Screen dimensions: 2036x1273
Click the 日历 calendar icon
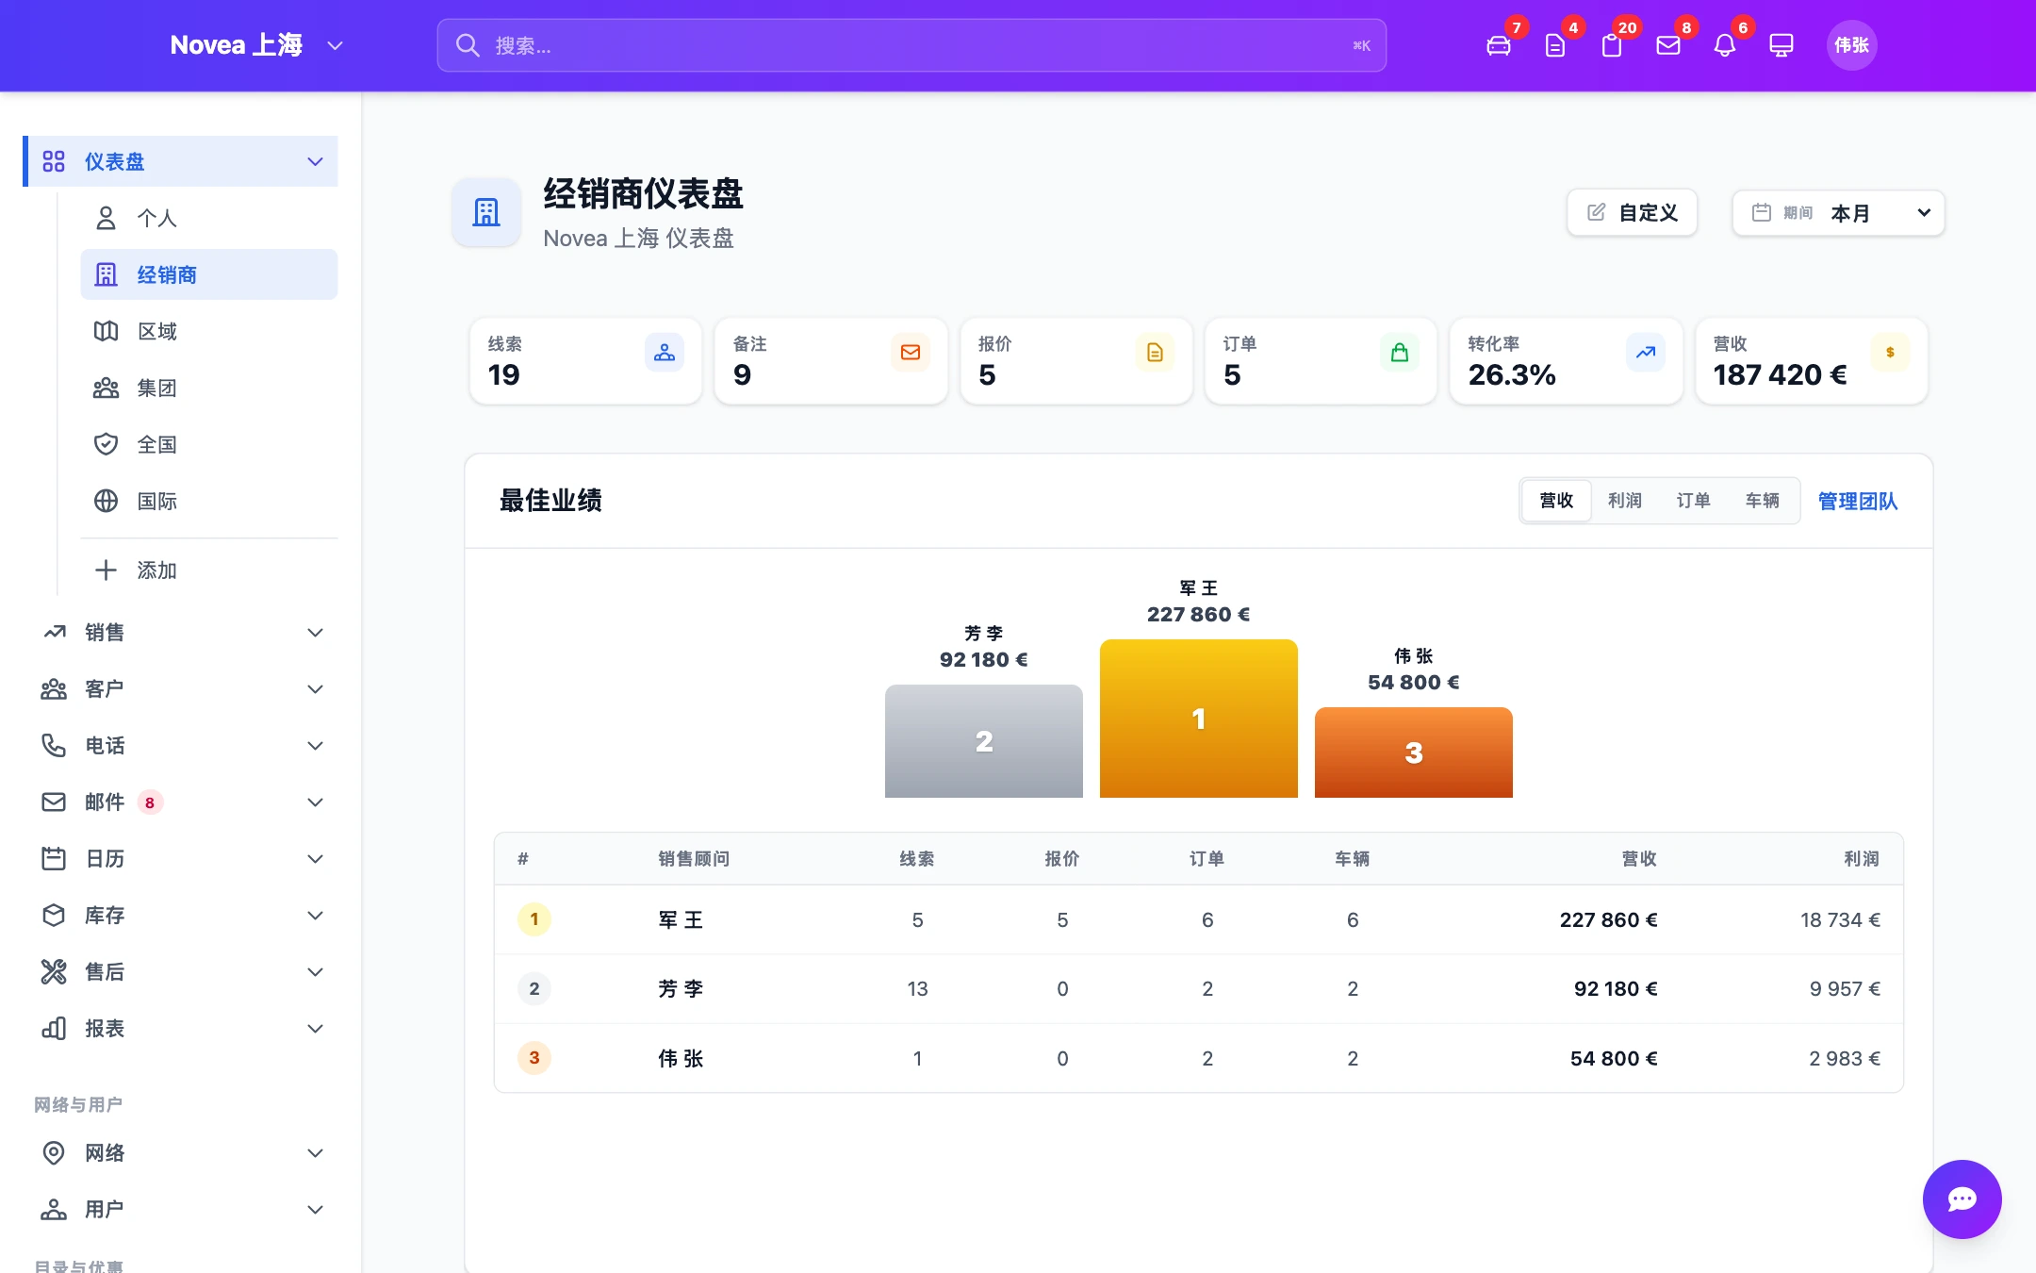[54, 858]
